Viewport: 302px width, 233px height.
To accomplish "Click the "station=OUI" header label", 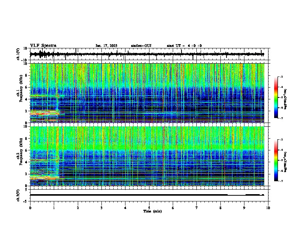I will pyautogui.click(x=141, y=46).
